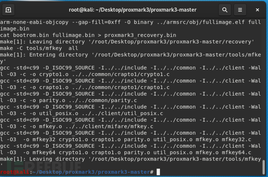Click the terminal cursor block
The width and height of the screenshot is (268, 177).
[x=157, y=172]
